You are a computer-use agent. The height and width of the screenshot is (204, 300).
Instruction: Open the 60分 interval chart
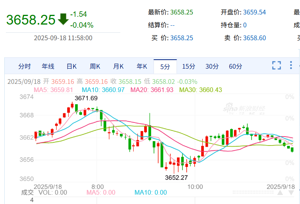coord(236,66)
